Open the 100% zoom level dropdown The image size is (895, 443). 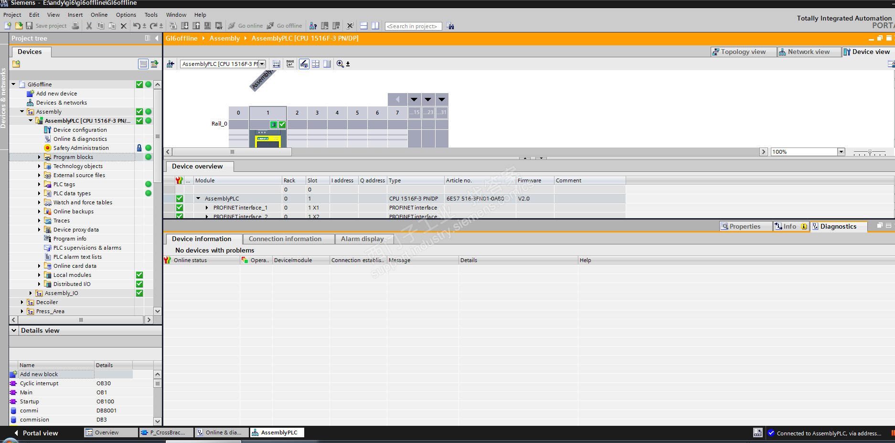coord(841,152)
